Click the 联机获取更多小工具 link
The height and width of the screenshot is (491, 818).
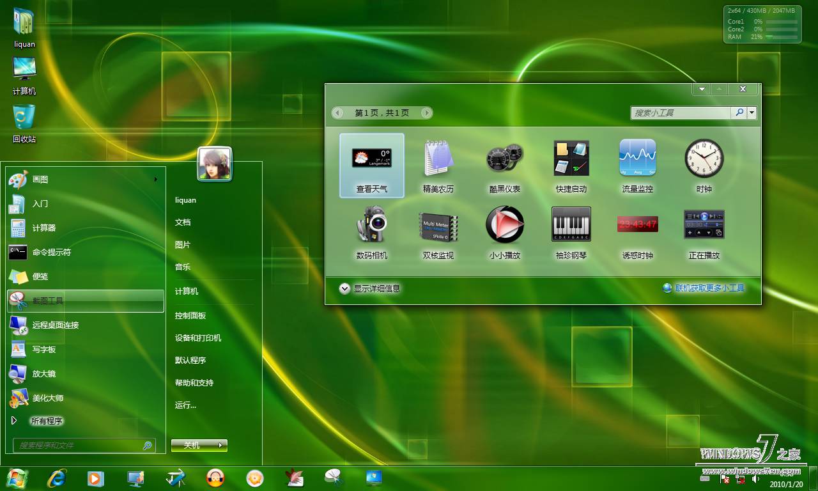[x=709, y=288]
